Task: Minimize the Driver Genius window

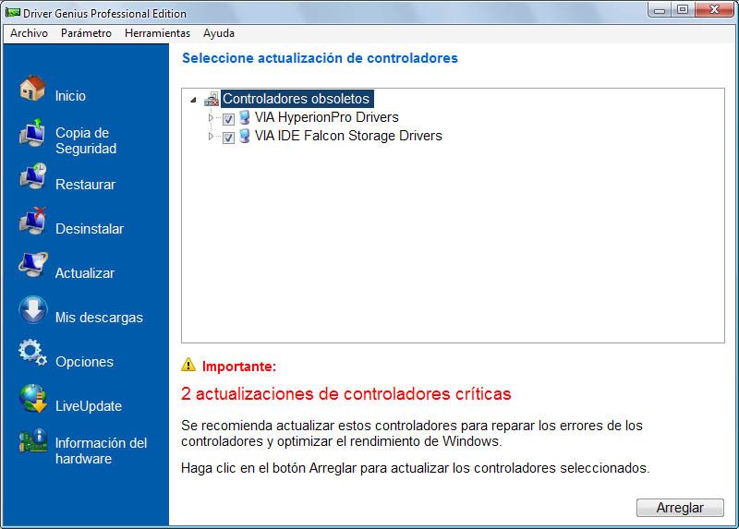Action: pos(660,10)
